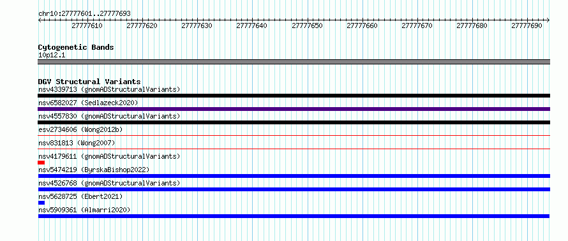Open variant nsv5628725 (Ebert2021) label
Image resolution: width=568 pixels, height=241 pixels.
(x=80, y=196)
